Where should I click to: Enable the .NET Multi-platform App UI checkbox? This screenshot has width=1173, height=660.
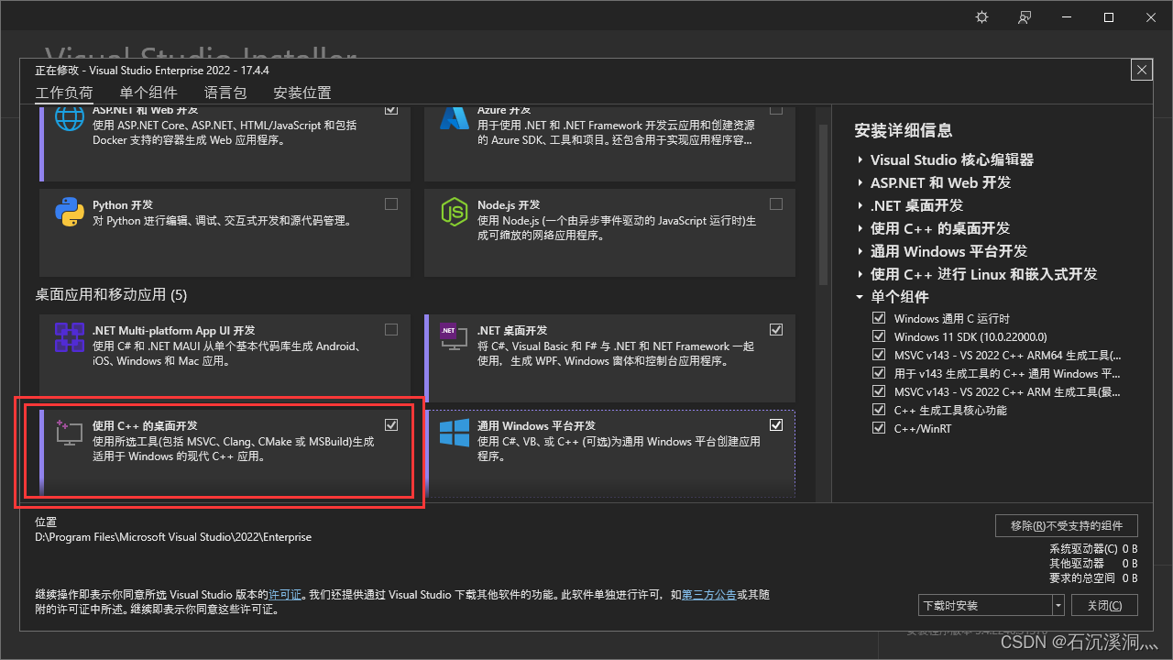coord(391,330)
